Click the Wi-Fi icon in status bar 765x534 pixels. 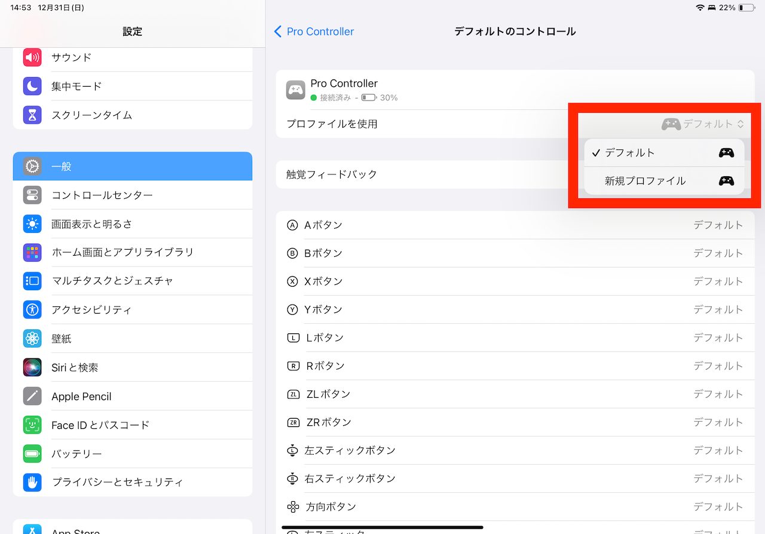point(700,8)
